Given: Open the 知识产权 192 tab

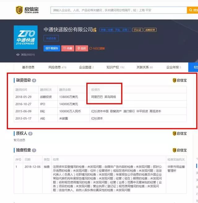Looking at the screenshot, I should pos(115,67).
